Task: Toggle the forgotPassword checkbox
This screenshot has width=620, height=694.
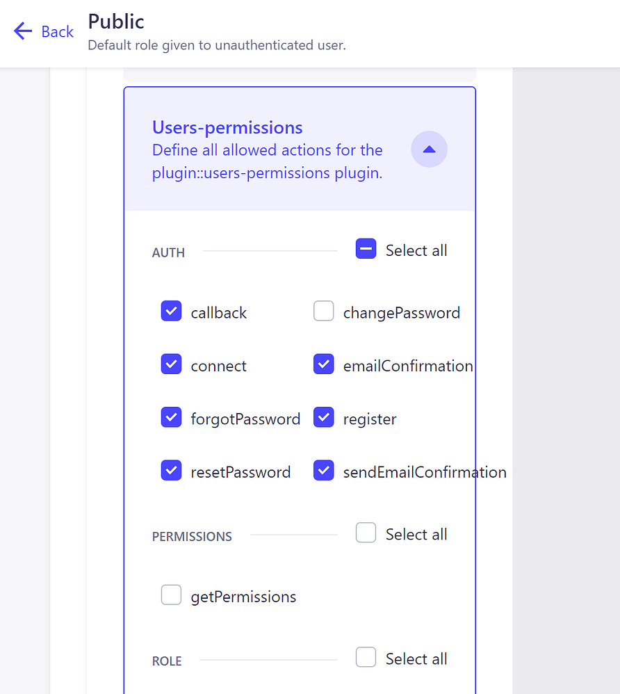Action: (x=171, y=417)
